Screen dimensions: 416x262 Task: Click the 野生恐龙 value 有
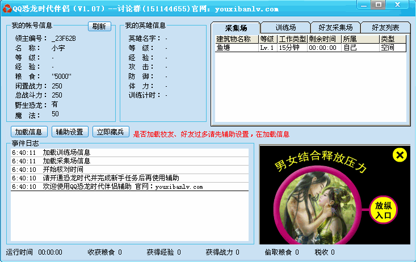(54, 104)
